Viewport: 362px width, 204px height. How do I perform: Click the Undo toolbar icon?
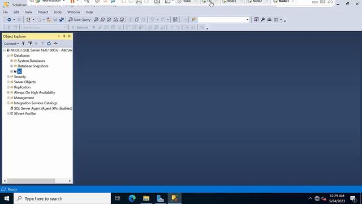tap(152, 20)
